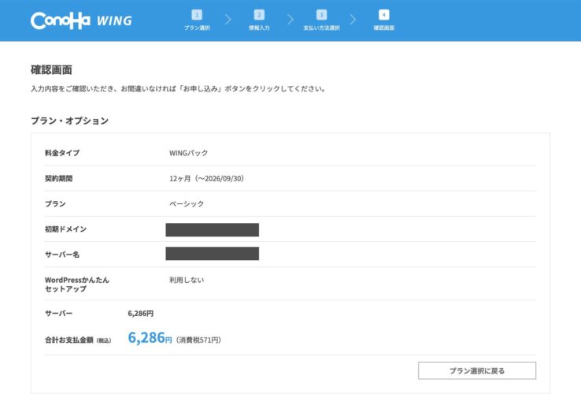Viewport: 581px width, 413px height.
Task: Click the step 1 number icon
Action: click(196, 14)
